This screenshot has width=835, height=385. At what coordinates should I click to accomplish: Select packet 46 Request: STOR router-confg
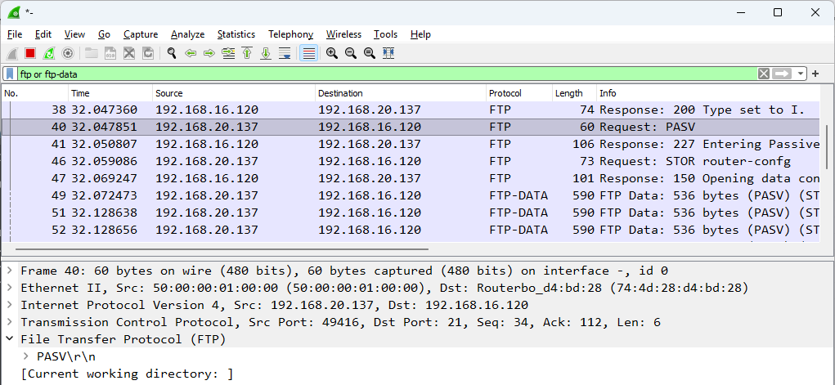(x=411, y=161)
